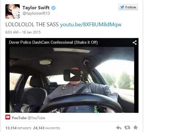View the 24,143 favorites list
Viewport: 181px width, 132px height.
(x=47, y=128)
